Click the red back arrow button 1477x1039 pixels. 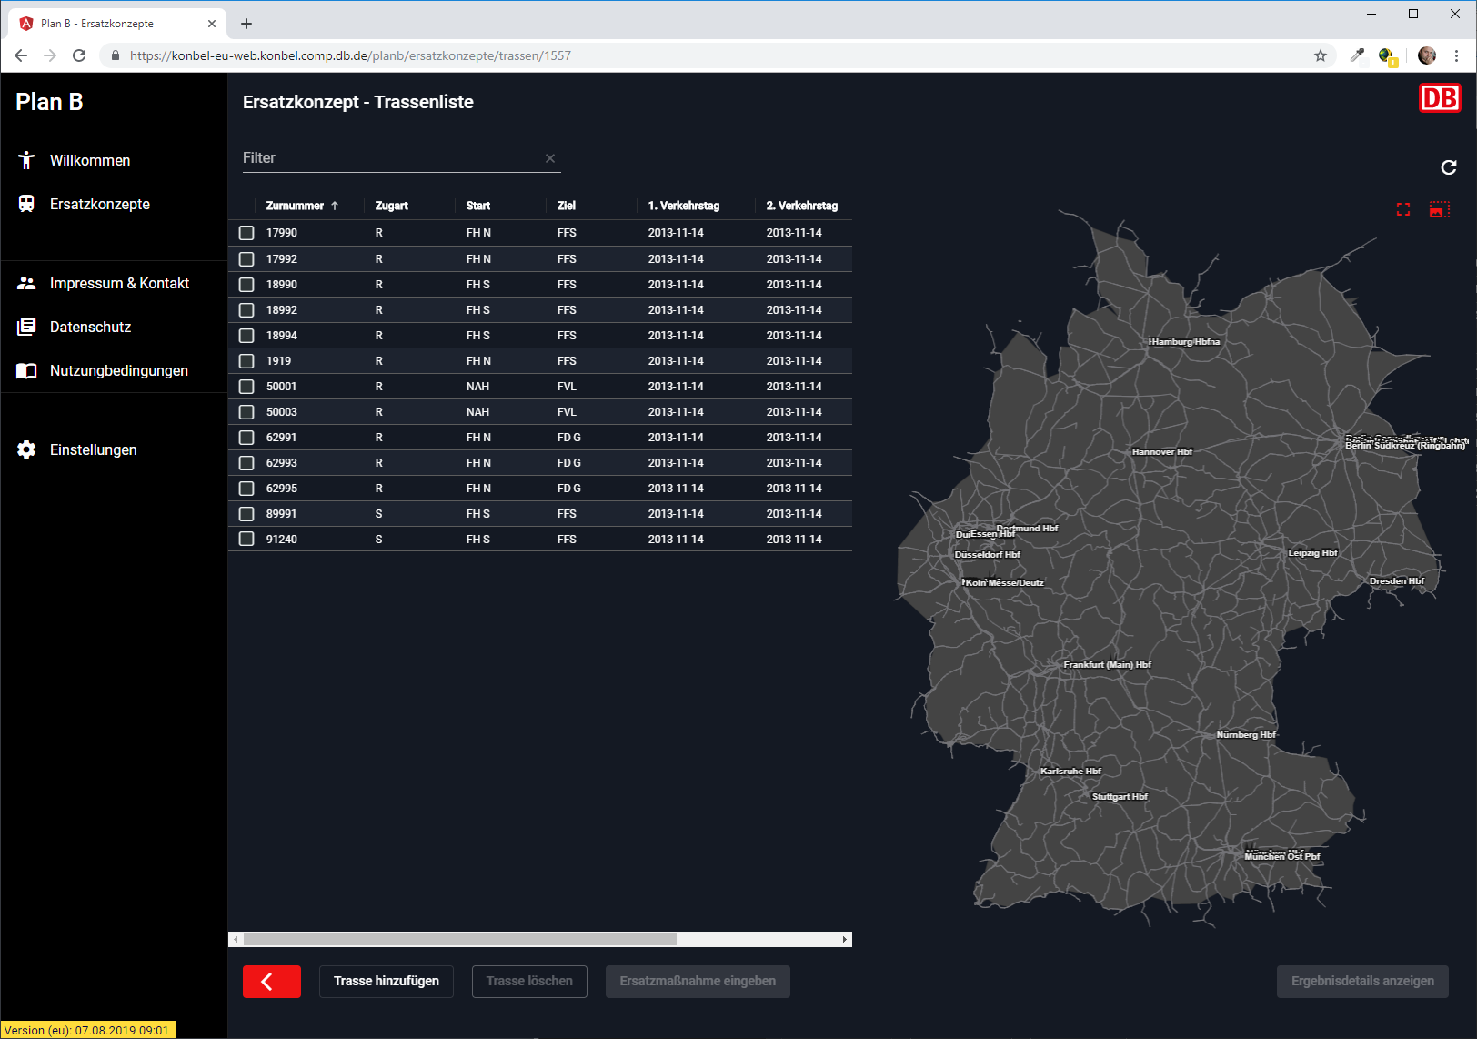click(271, 982)
